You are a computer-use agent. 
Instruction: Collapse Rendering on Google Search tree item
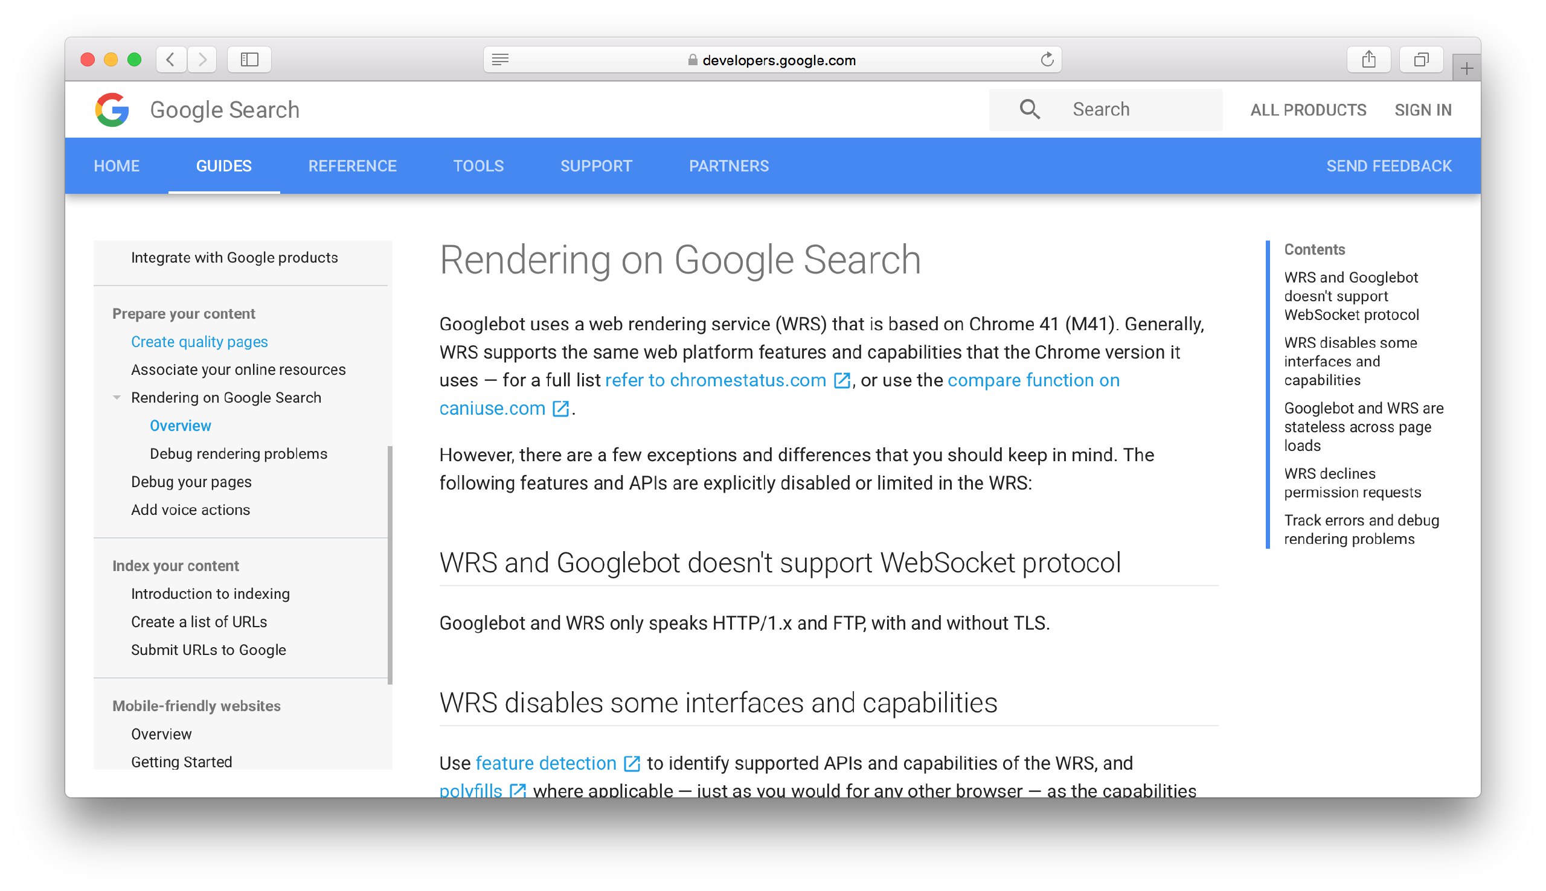[x=117, y=398]
